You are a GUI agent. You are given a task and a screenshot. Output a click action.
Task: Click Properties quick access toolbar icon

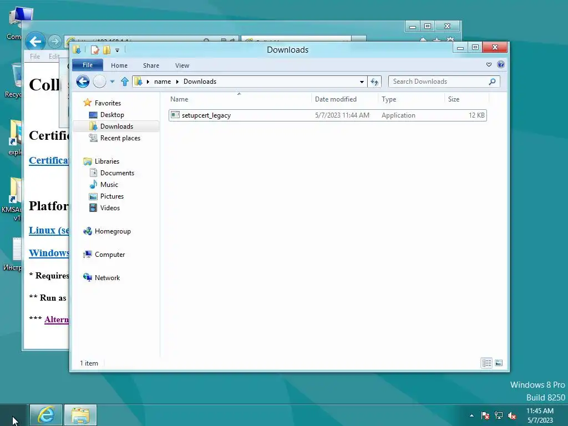(x=95, y=50)
